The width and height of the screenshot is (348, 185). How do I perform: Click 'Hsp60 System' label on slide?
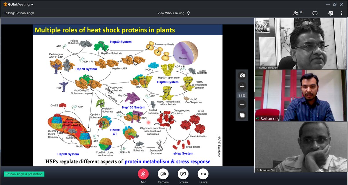click(68, 154)
